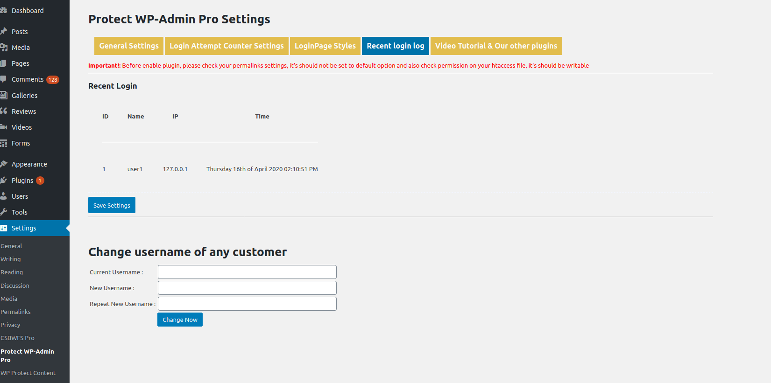771x383 pixels.
Task: Click the Media icon in the sidebar
Action: click(x=3, y=47)
